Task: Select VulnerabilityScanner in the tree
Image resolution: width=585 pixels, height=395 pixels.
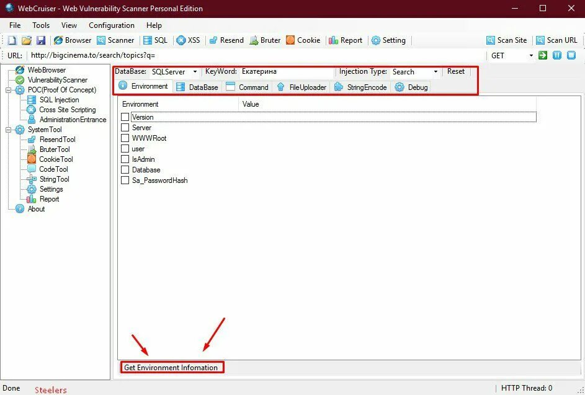Action: (x=58, y=80)
